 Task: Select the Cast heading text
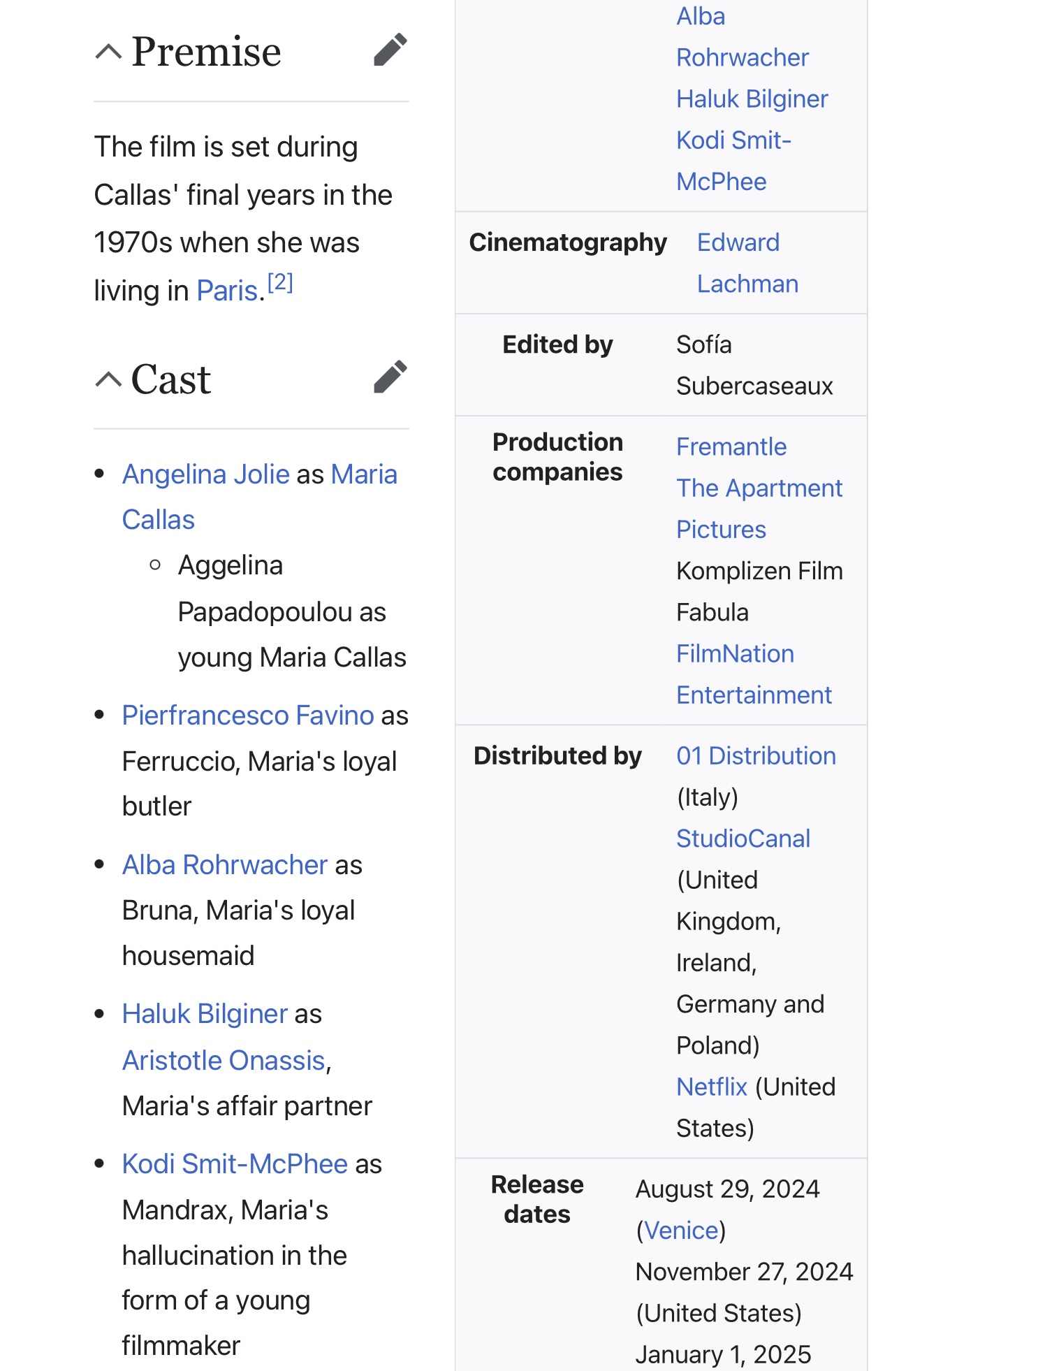pyautogui.click(x=171, y=379)
